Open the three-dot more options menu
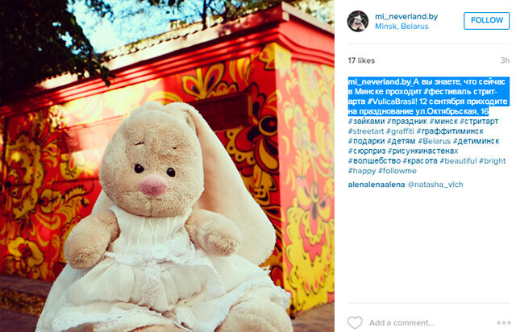Image resolution: width=516 pixels, height=332 pixels. (503, 323)
